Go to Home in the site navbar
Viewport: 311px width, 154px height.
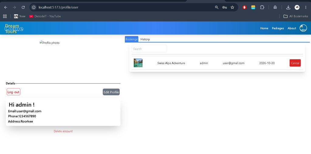(264, 28)
